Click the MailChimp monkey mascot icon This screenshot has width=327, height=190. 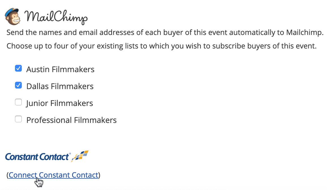[13, 17]
